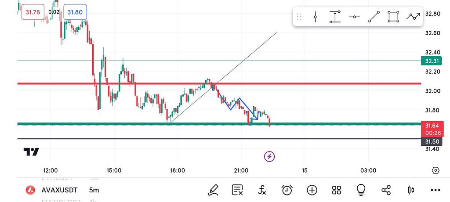450x202 pixels.
Task: Open the fx indicators panel
Action: (262, 190)
